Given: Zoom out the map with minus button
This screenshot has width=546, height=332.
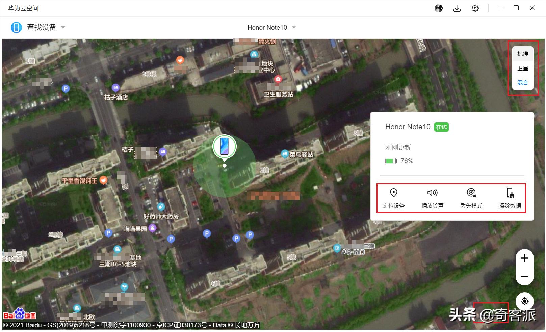Looking at the screenshot, I should click(524, 276).
